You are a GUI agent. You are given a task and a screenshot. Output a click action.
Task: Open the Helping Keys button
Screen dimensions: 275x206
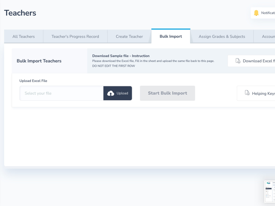tap(256, 93)
